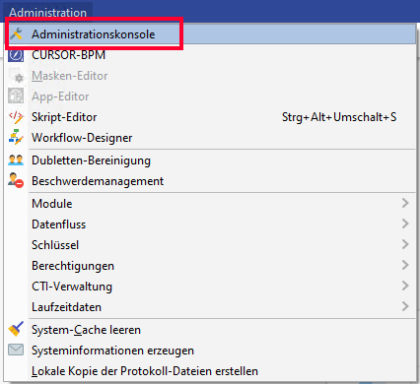
Task: Open the Skript-Editor menu item
Action: pyautogui.click(x=210, y=117)
